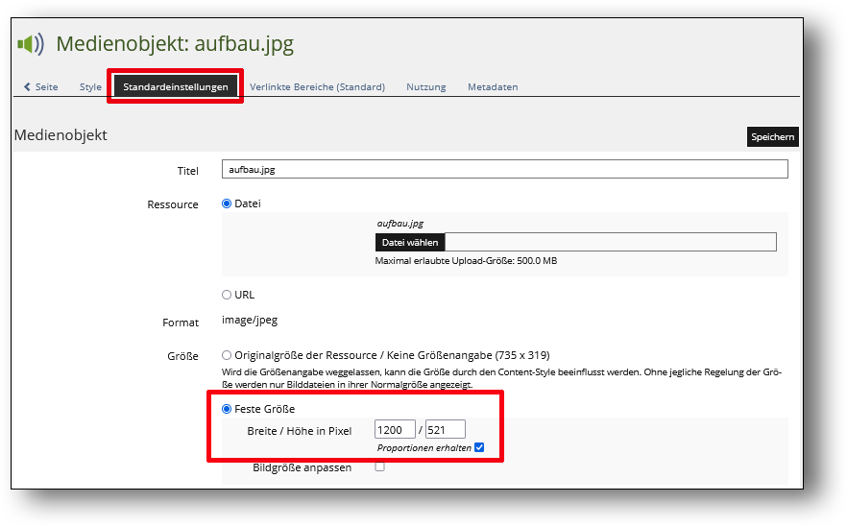Uncheck the Proportionen erhalten checkbox

click(479, 447)
